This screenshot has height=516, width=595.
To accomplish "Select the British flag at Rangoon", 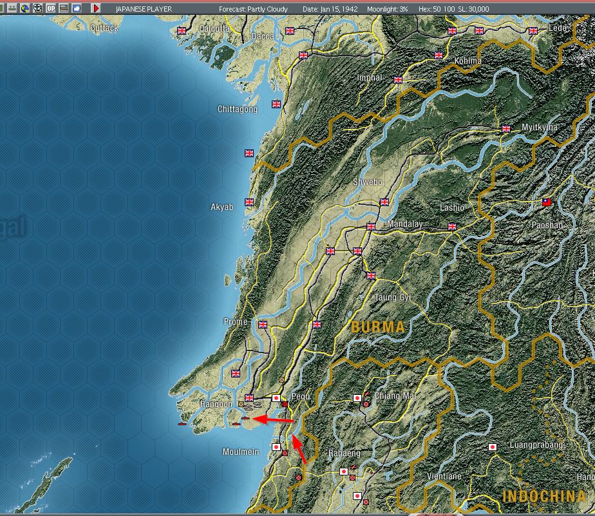I will point(249,398).
